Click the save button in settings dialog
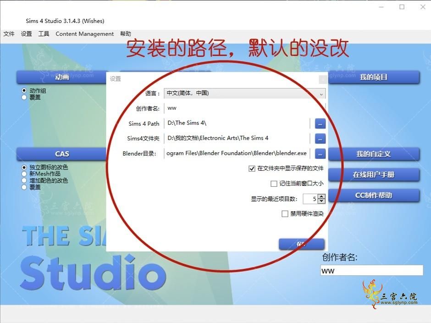431x323 pixels. point(302,244)
